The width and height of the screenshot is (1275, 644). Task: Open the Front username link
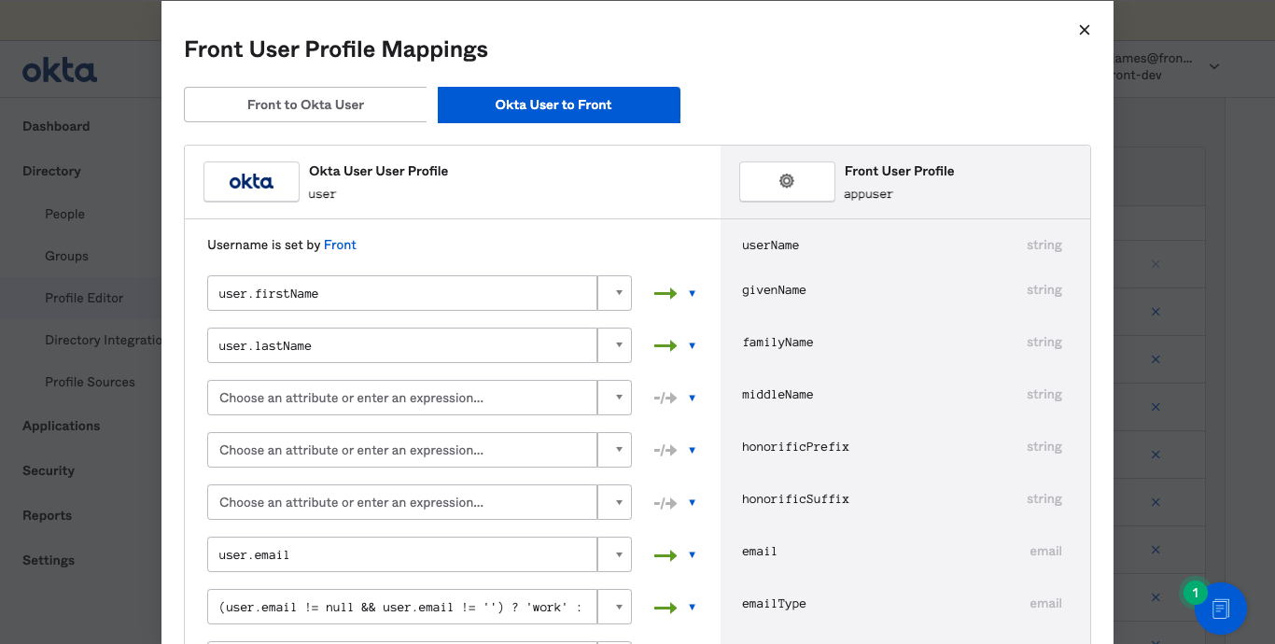click(x=340, y=245)
